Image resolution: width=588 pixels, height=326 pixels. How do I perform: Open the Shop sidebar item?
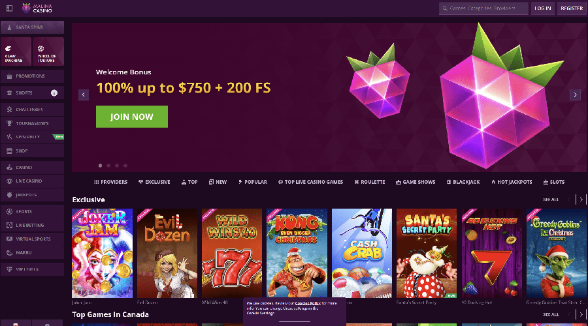click(32, 151)
